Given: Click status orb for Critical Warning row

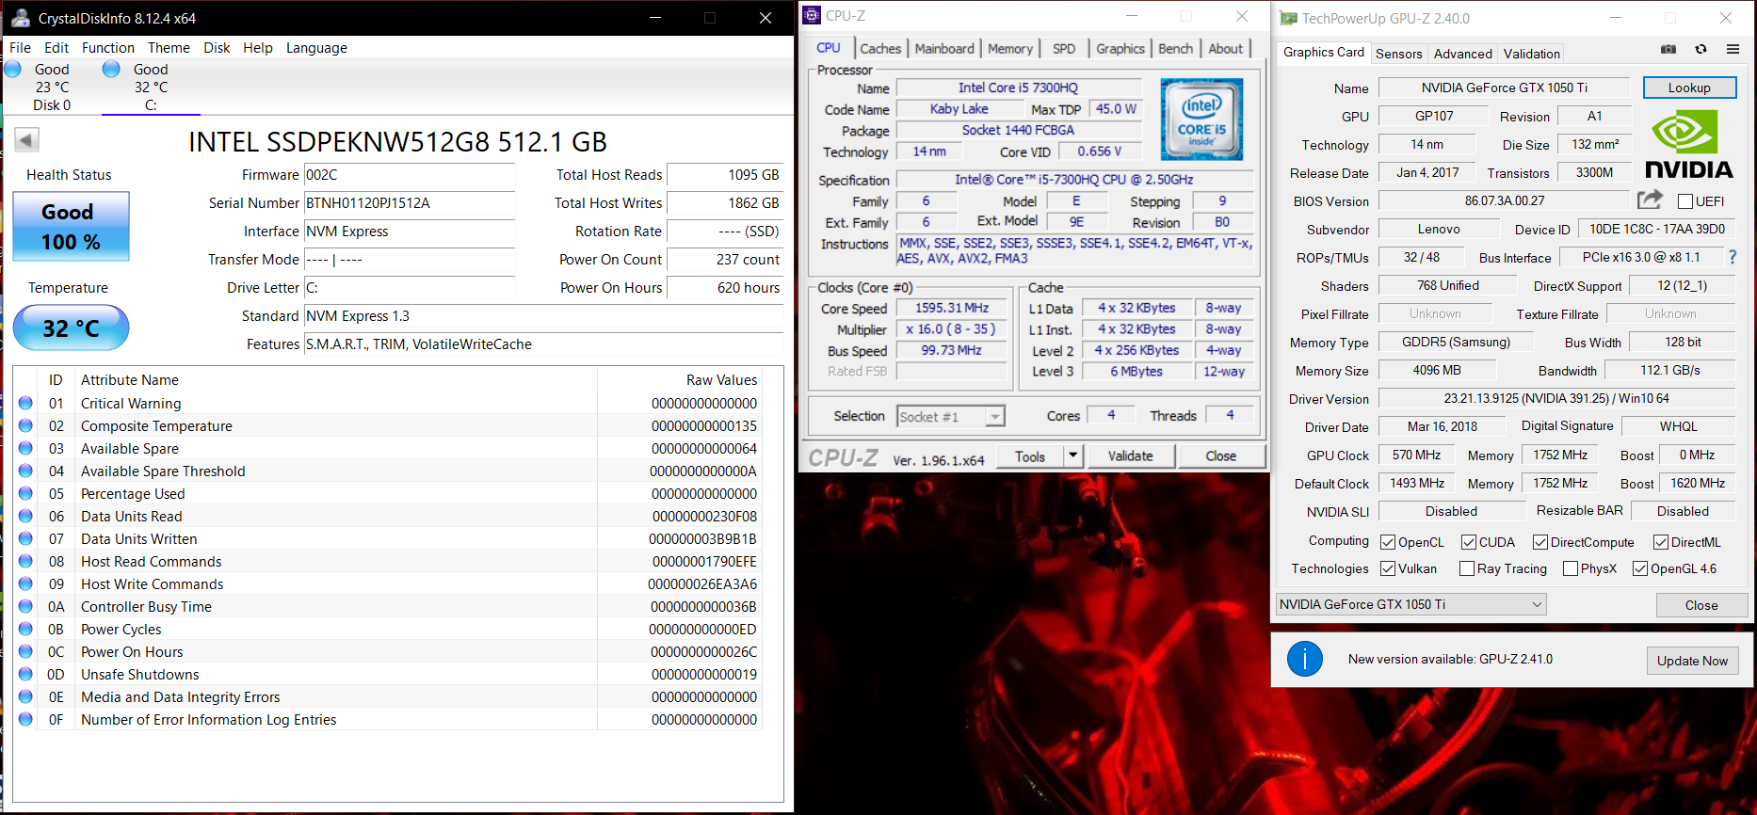Looking at the screenshot, I should pyautogui.click(x=25, y=403).
